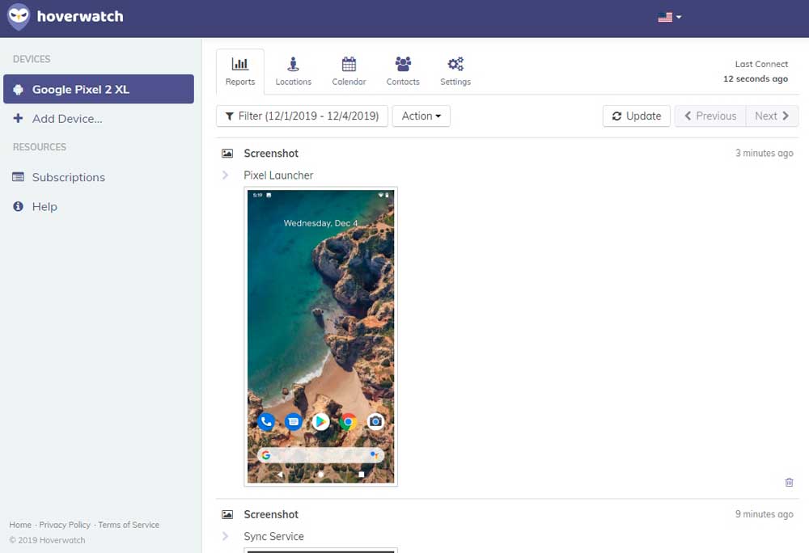The width and height of the screenshot is (809, 553).
Task: Open the Home footer link
Action: click(20, 525)
